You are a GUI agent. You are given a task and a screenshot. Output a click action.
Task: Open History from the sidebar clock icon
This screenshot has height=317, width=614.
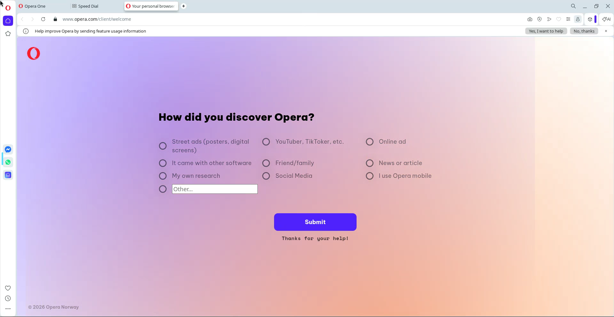coord(8,298)
